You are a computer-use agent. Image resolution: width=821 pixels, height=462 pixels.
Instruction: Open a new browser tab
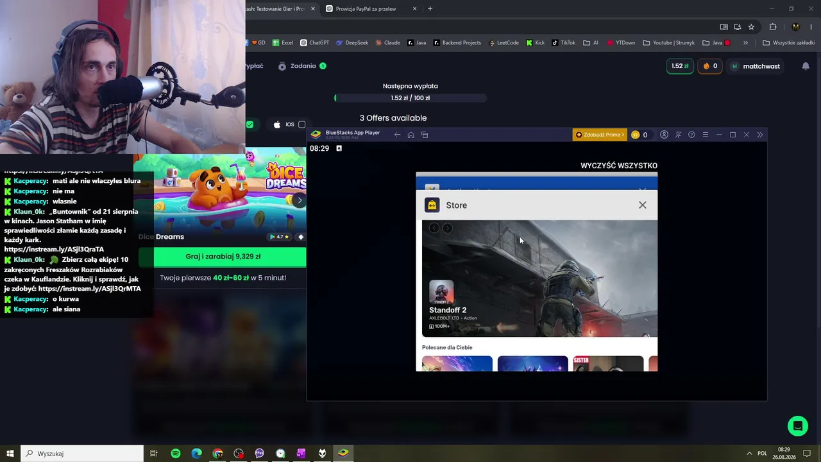pos(430,9)
